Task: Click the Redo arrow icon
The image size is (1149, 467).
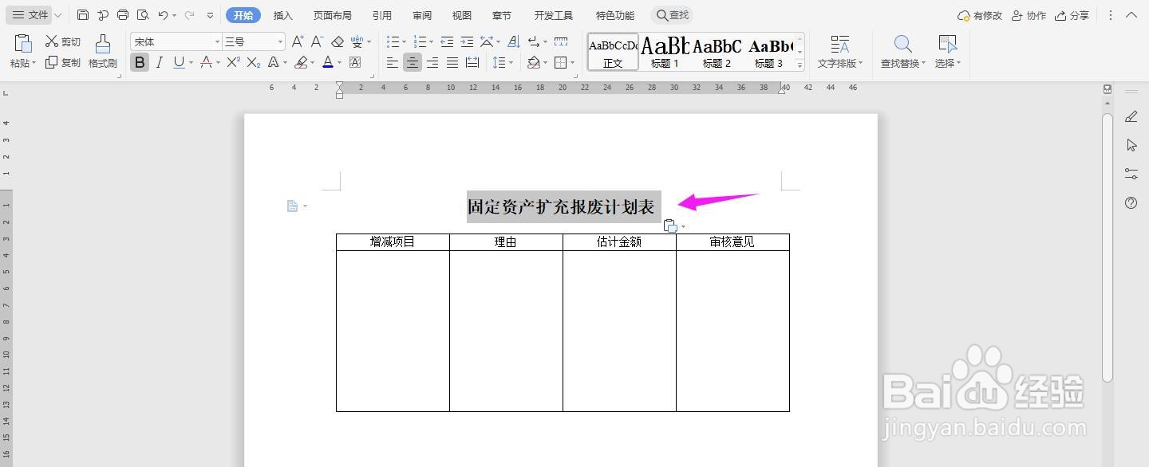Action: pos(189,15)
